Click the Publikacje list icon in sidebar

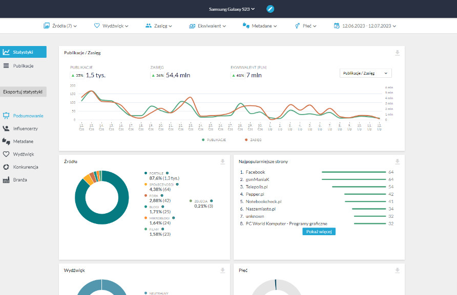(x=6, y=66)
